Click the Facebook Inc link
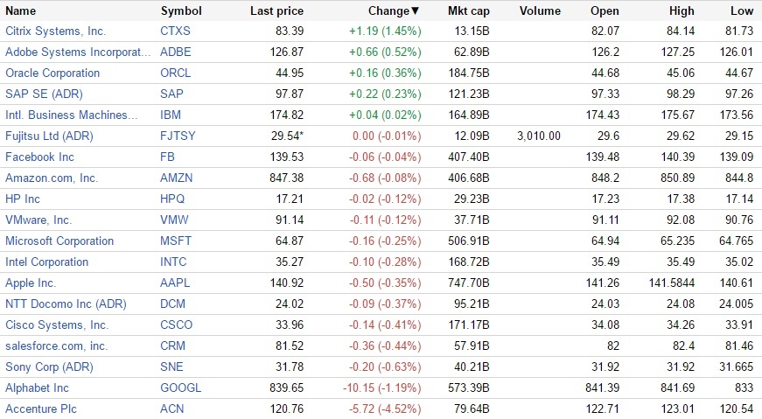The height and width of the screenshot is (419, 762). point(39,157)
